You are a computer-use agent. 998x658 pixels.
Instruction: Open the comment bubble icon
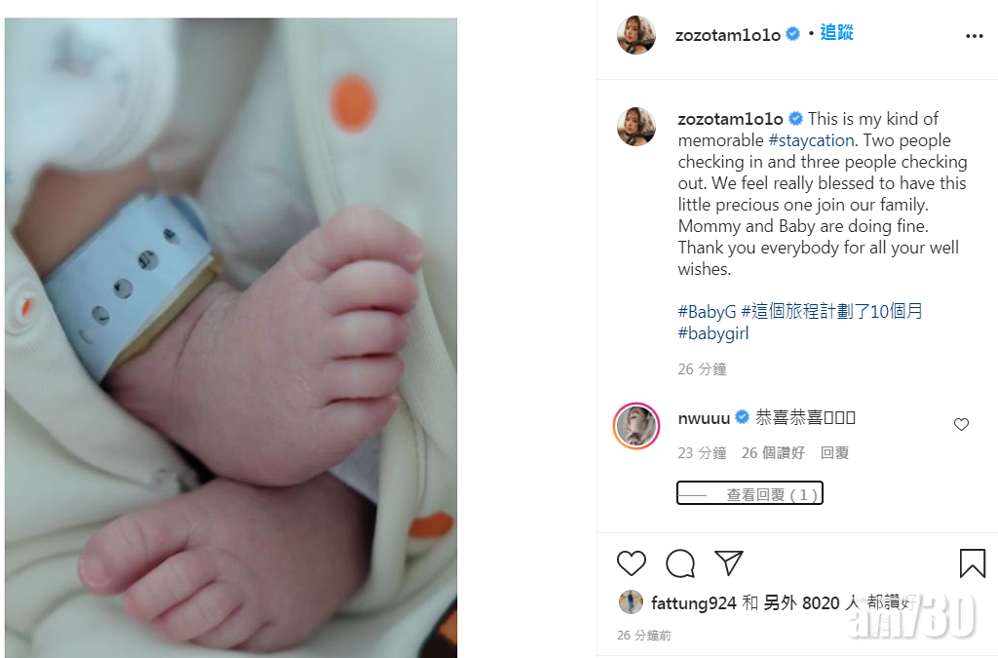(x=680, y=563)
